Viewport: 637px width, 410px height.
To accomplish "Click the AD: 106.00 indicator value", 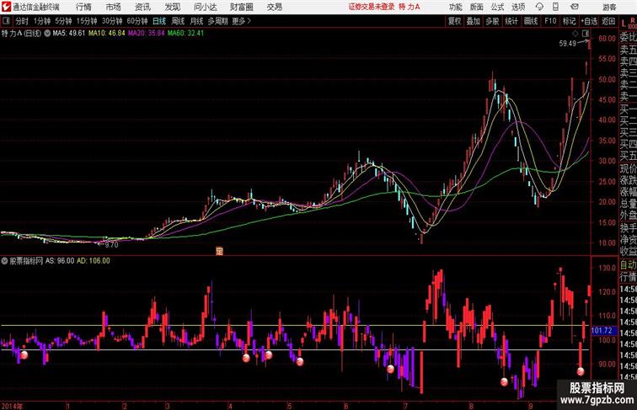I will click(x=94, y=261).
